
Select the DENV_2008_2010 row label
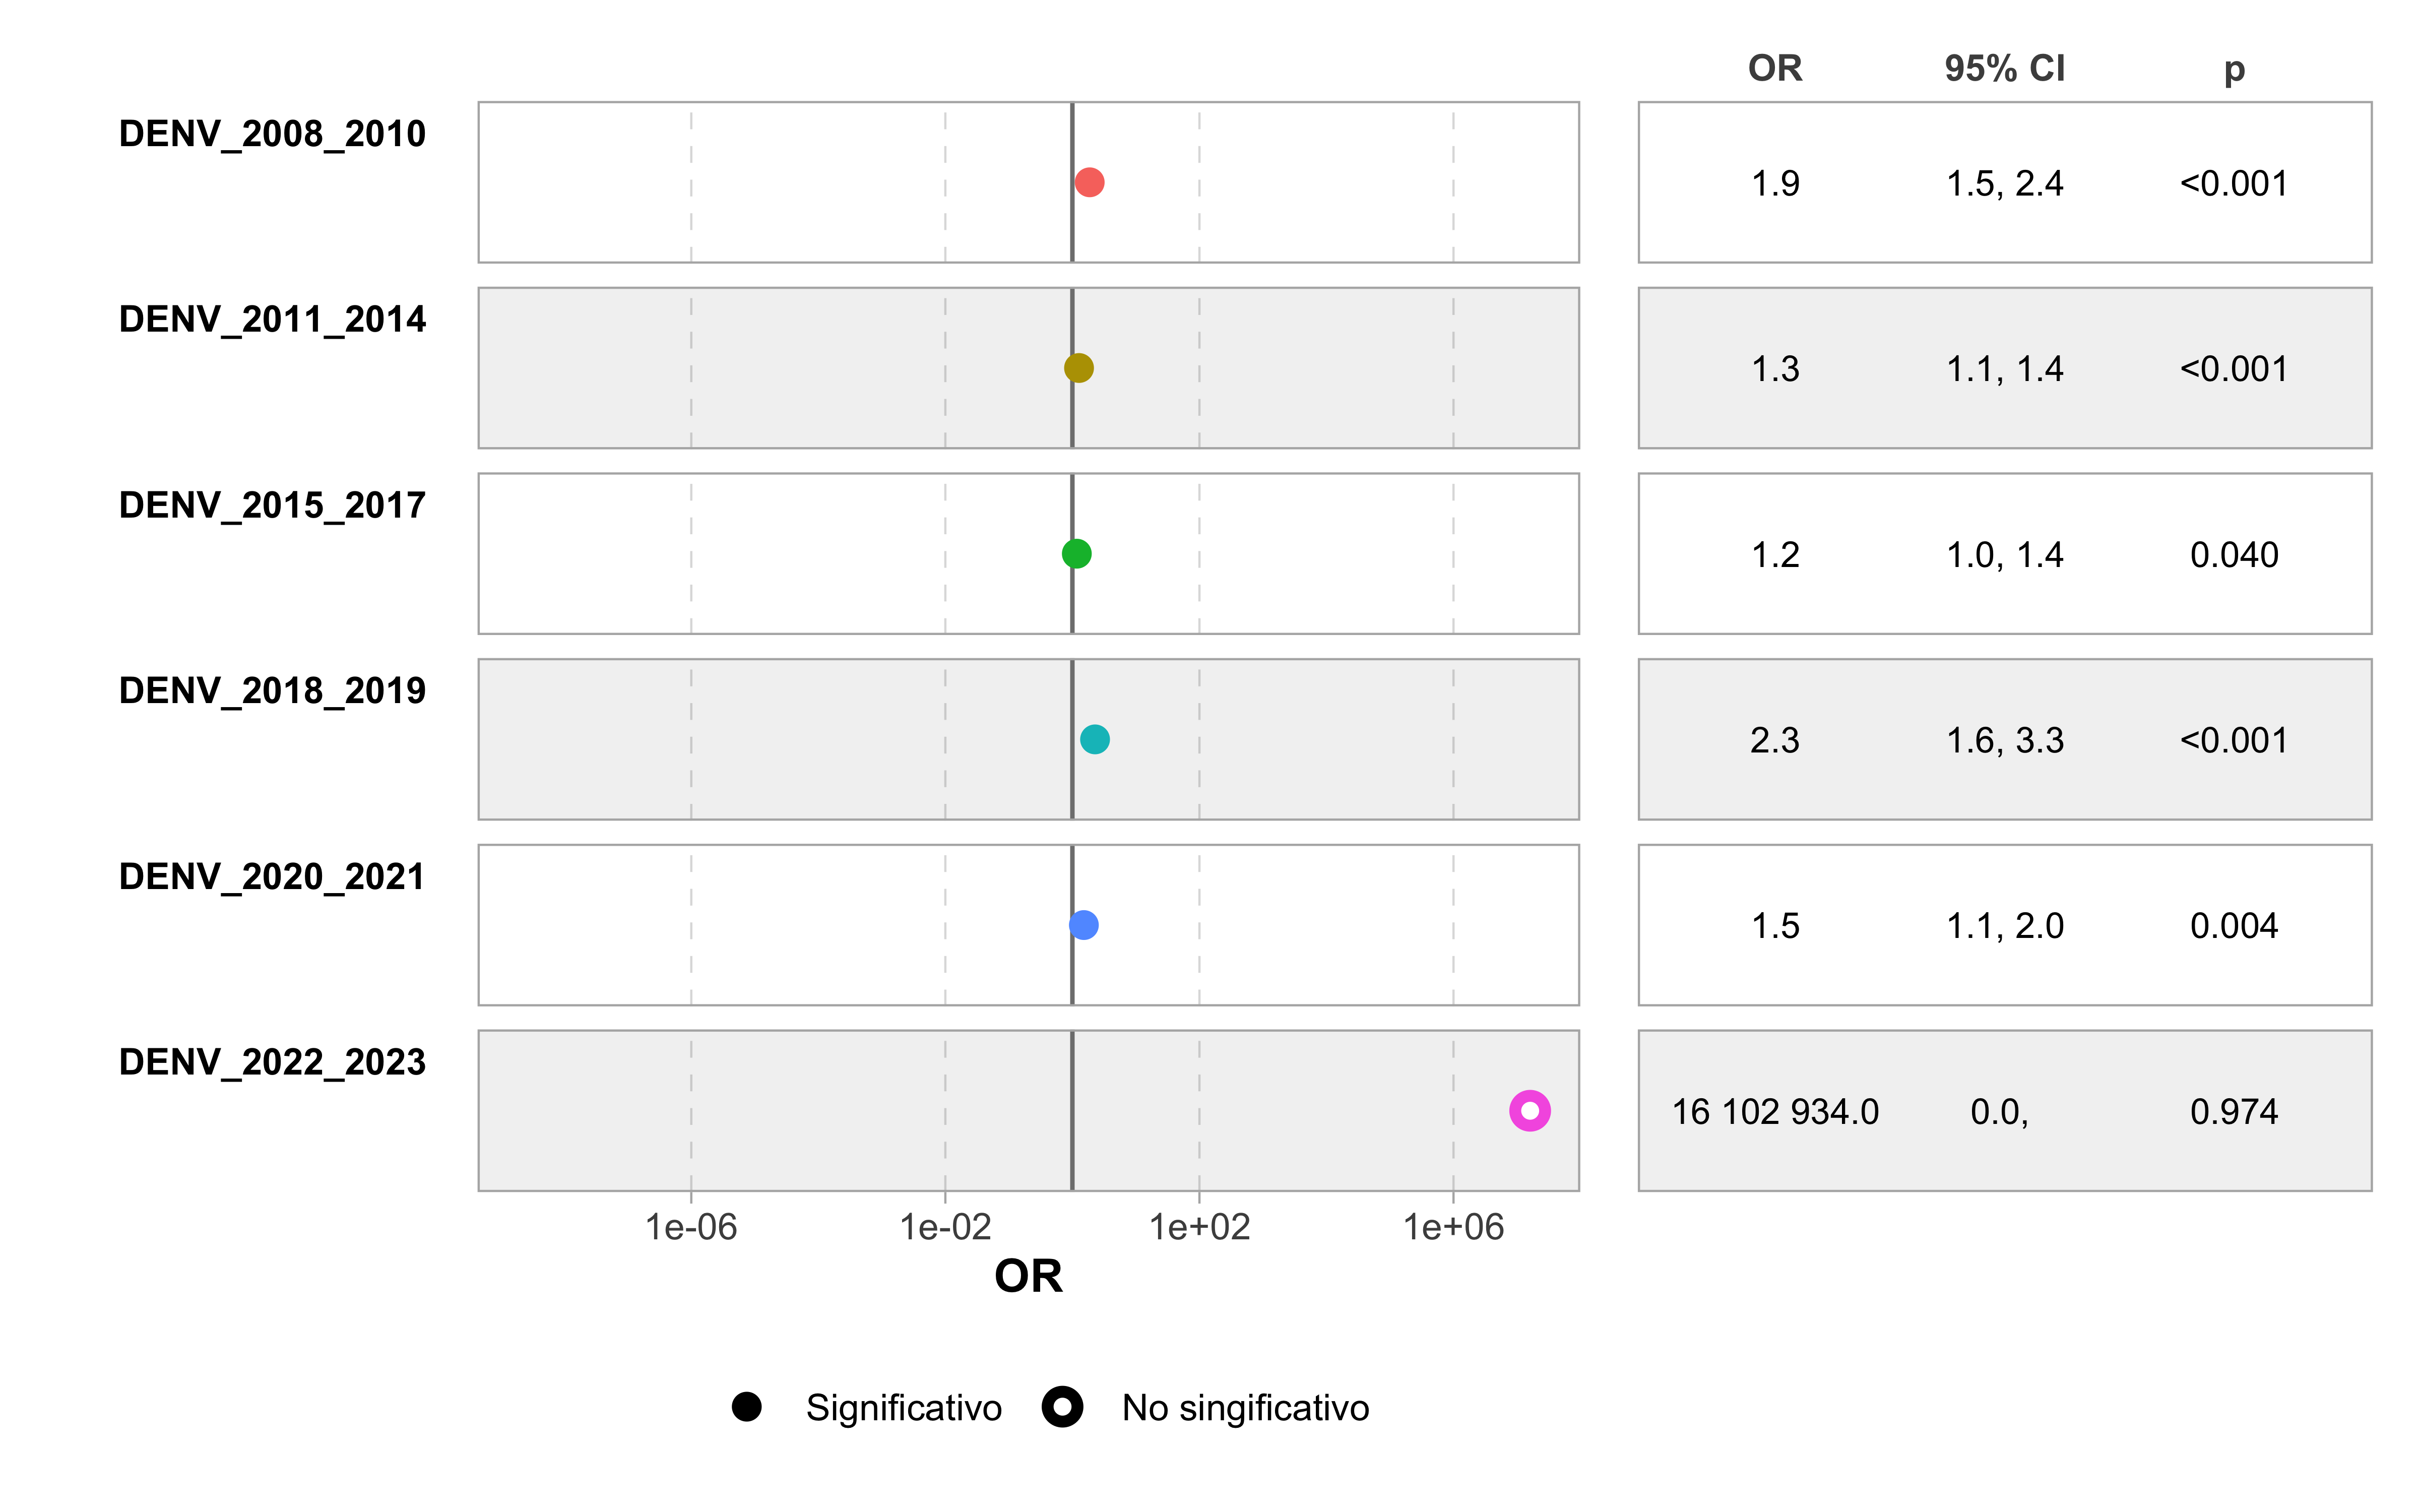click(x=272, y=134)
